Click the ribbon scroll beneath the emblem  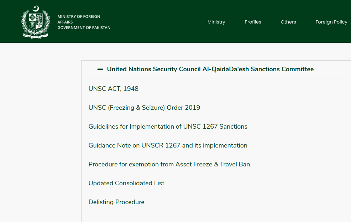pyautogui.click(x=36, y=36)
